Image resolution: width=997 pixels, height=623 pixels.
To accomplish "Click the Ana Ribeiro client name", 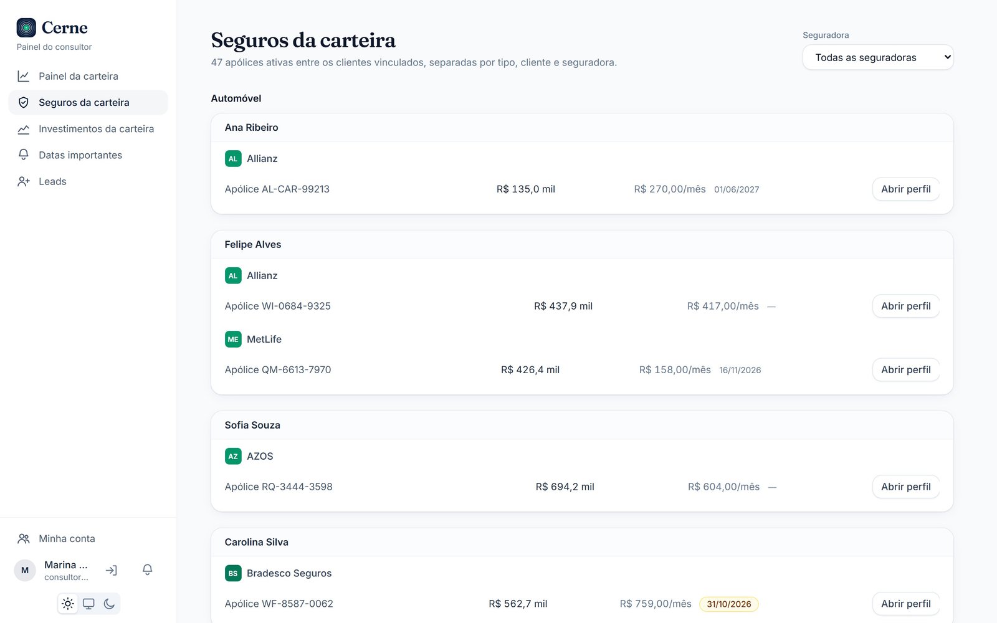I will tap(252, 127).
